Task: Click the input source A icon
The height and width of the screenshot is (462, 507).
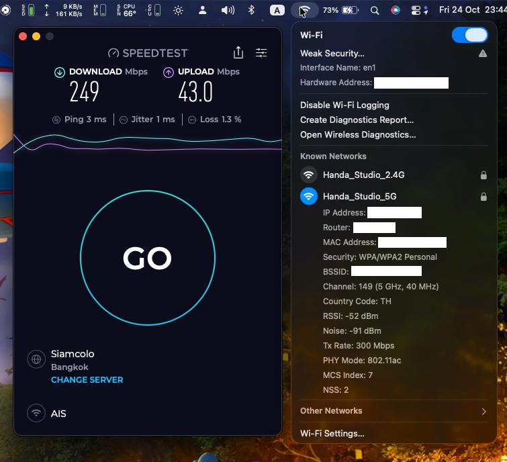Action: pyautogui.click(x=277, y=10)
